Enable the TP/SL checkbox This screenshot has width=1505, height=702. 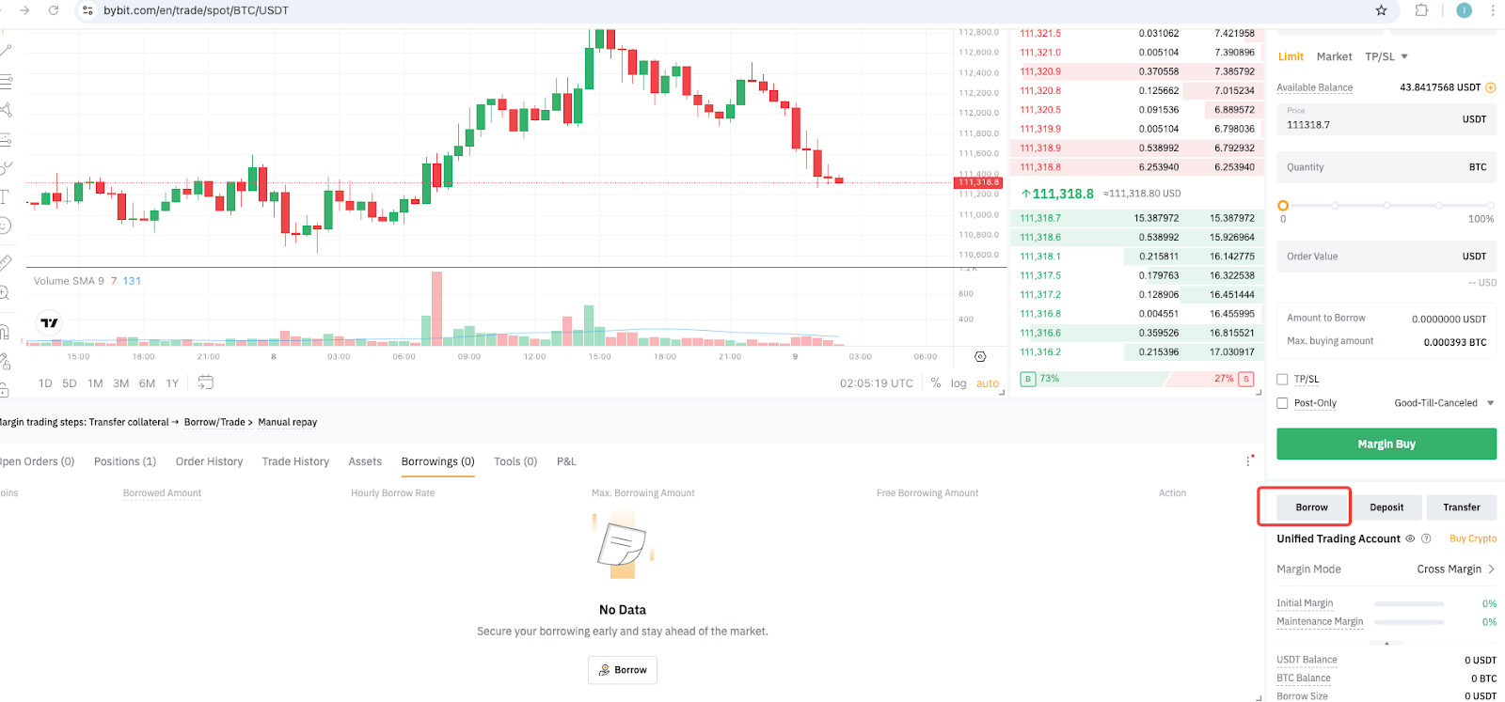pos(1282,380)
